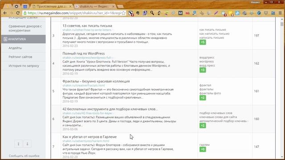Select the АНАЛИТИКА sidebar section
Viewport: 285px width, 160px height.
(x=24, y=39)
